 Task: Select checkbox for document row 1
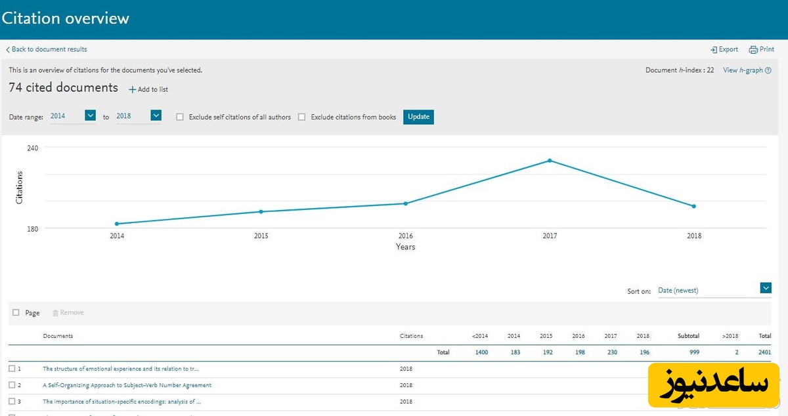(x=12, y=369)
